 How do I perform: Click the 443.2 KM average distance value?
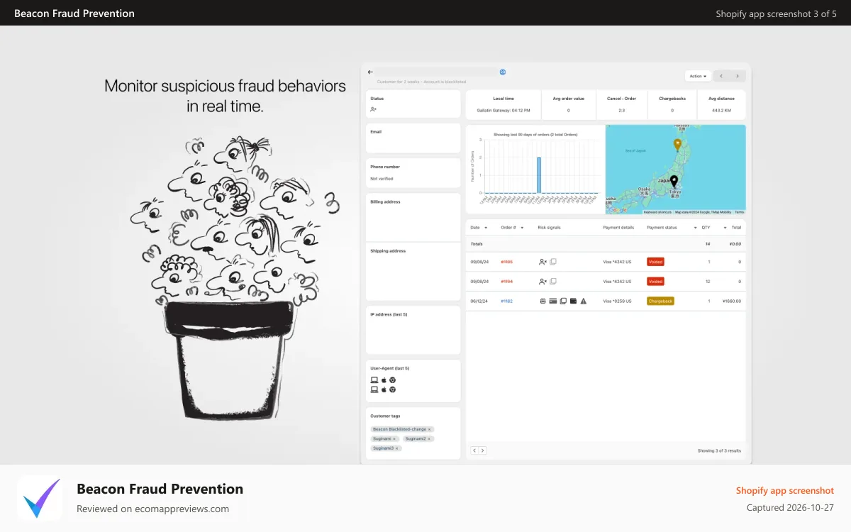point(722,110)
